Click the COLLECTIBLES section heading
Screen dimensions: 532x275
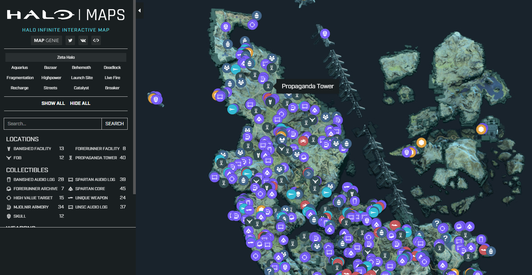pyautogui.click(x=27, y=170)
